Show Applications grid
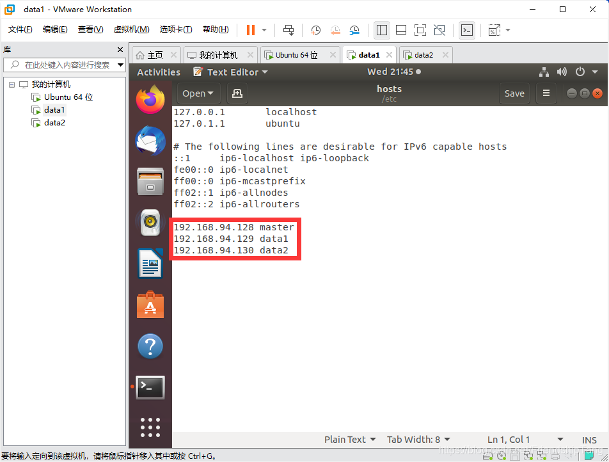The image size is (609, 462). (150, 427)
